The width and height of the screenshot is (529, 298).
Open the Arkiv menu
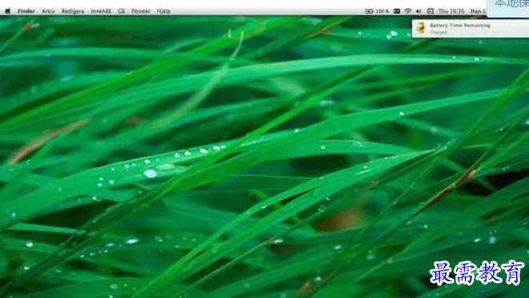48,11
